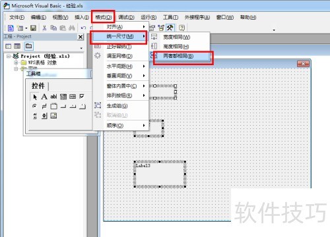Expand the 水平间距(H) submenu

(121, 66)
